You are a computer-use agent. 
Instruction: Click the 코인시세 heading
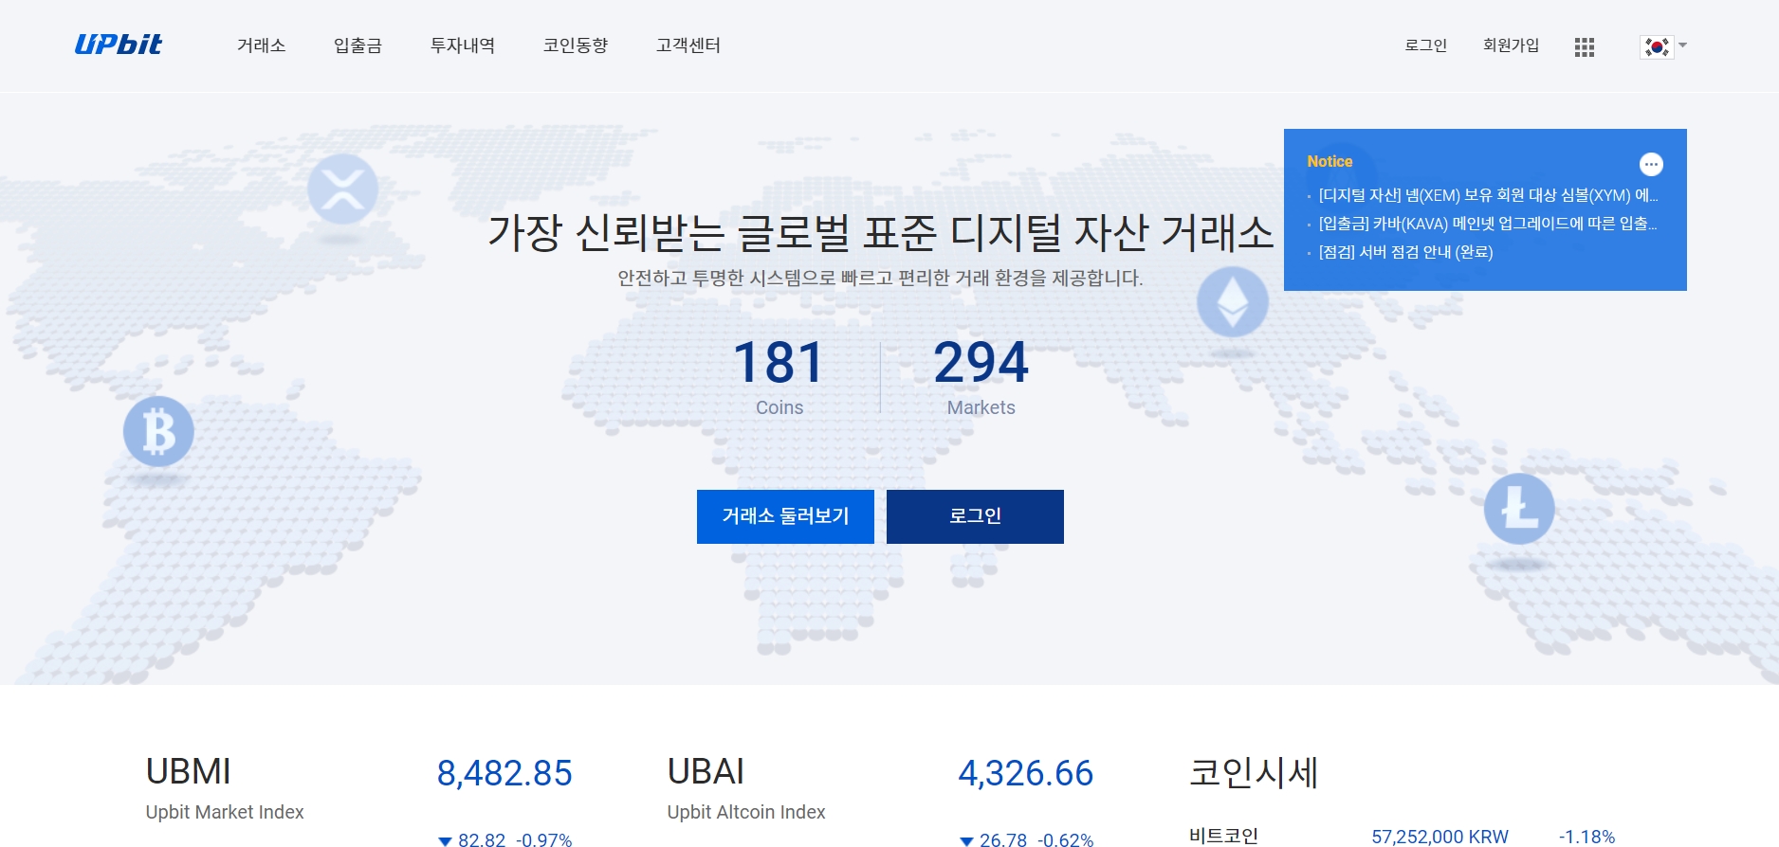(1254, 772)
